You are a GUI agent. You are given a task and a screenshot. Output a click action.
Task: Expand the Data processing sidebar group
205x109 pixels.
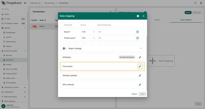pyautogui.click(x=25, y=97)
